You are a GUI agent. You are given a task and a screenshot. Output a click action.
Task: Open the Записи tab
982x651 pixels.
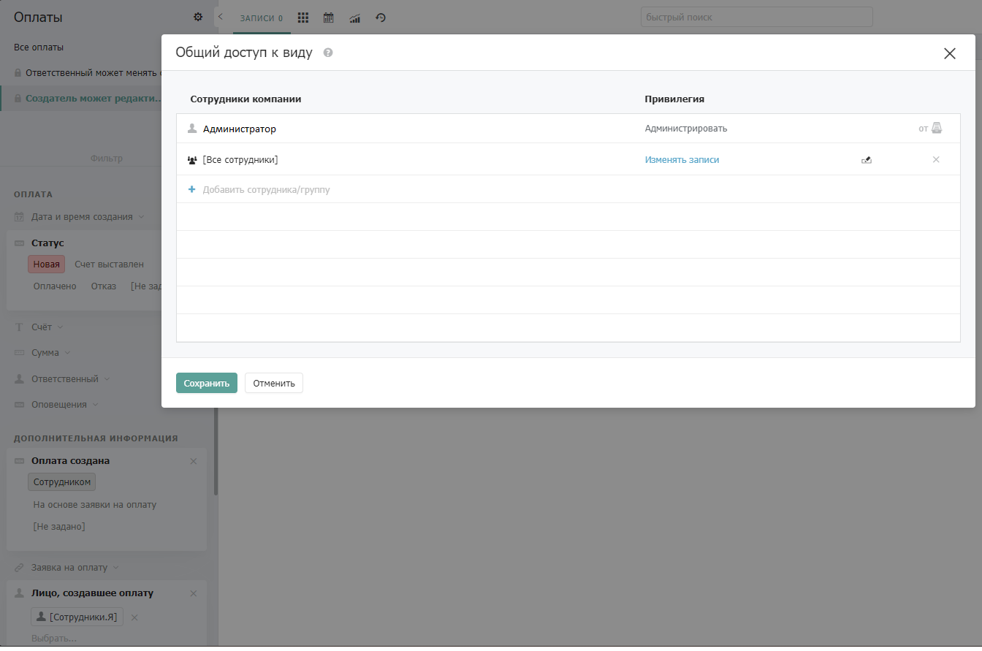point(262,18)
